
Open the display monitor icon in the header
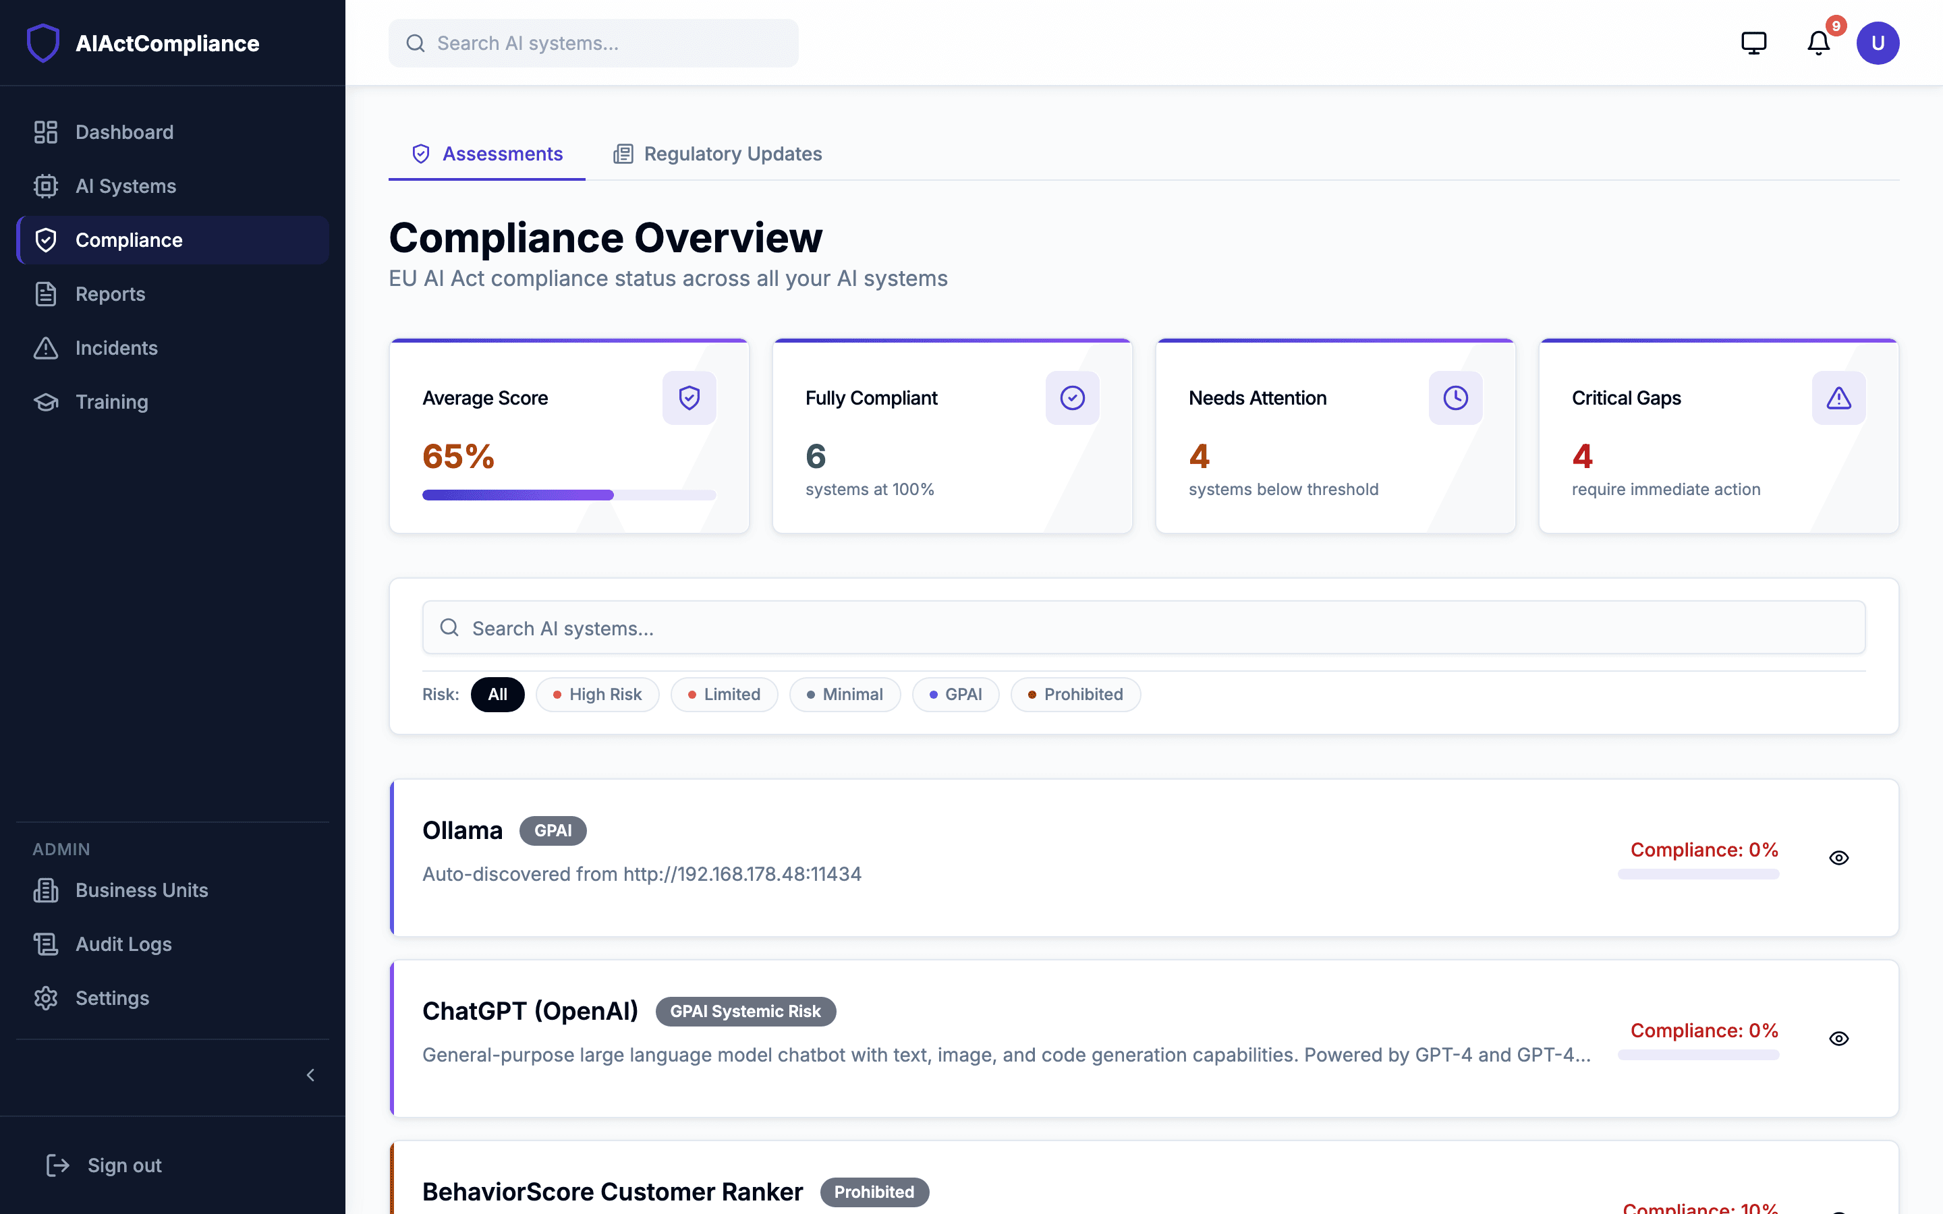click(1753, 42)
